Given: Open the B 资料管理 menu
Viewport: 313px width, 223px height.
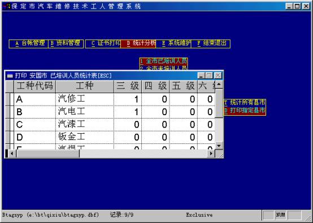Looking at the screenshot, I should [66, 43].
